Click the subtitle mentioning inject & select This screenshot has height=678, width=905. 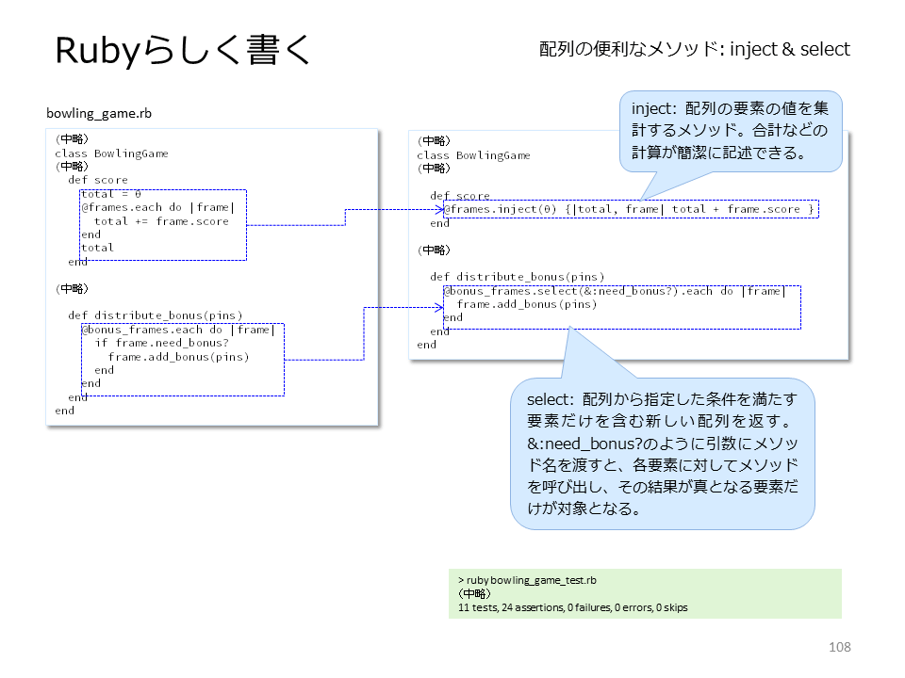coord(695,49)
